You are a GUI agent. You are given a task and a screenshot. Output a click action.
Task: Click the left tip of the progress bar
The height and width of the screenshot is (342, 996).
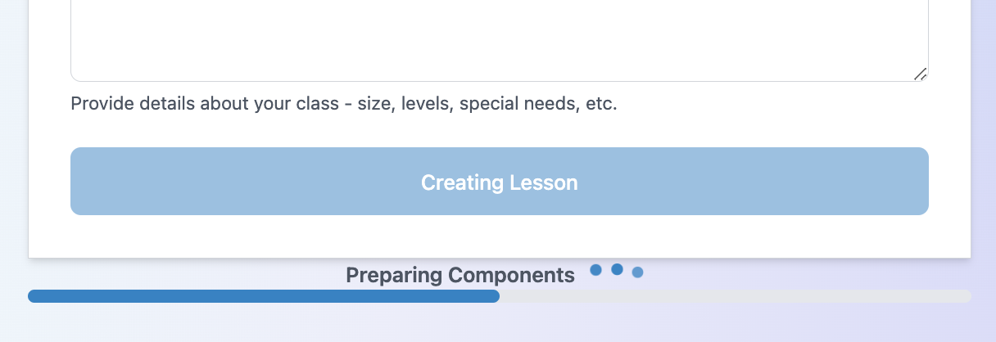point(33,296)
